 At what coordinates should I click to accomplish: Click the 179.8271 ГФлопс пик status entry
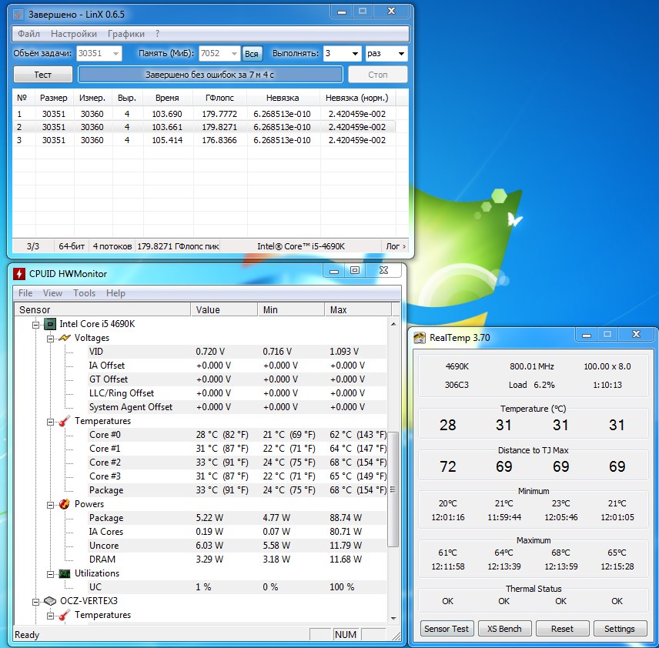[178, 247]
